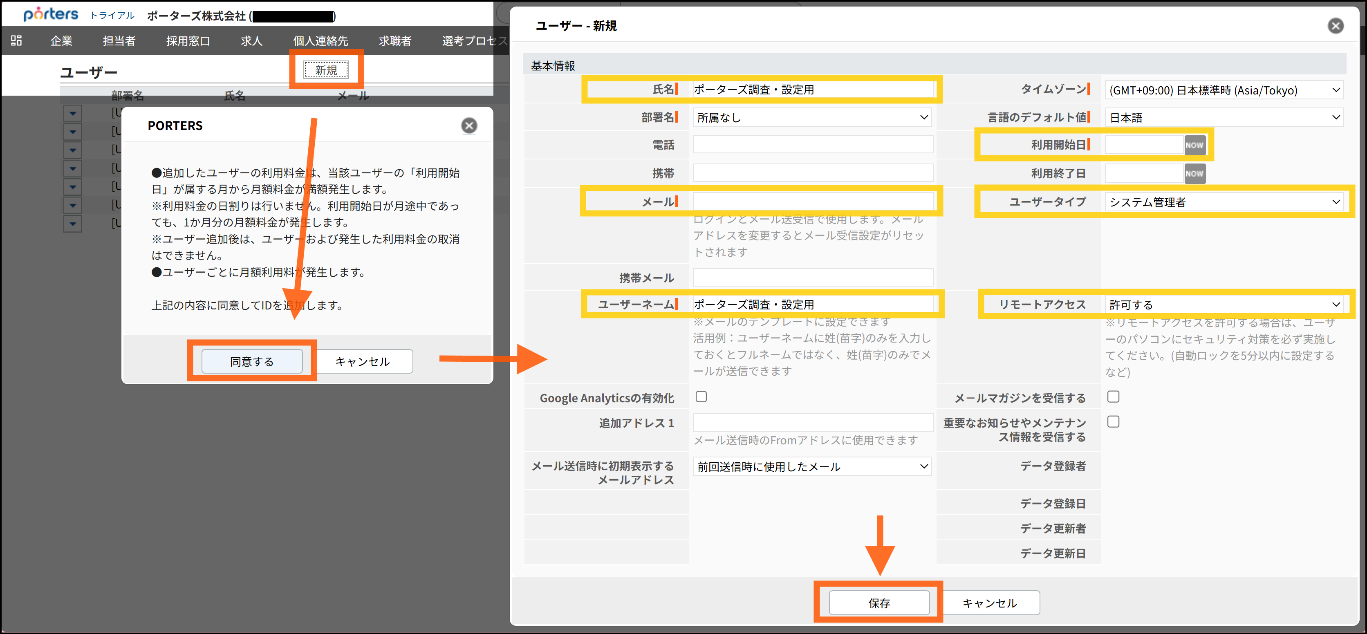
Task: Open the タイムゾーン dropdown
Action: point(1224,90)
